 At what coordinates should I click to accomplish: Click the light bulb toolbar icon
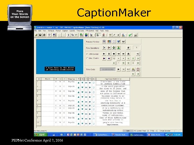click(x=110, y=35)
